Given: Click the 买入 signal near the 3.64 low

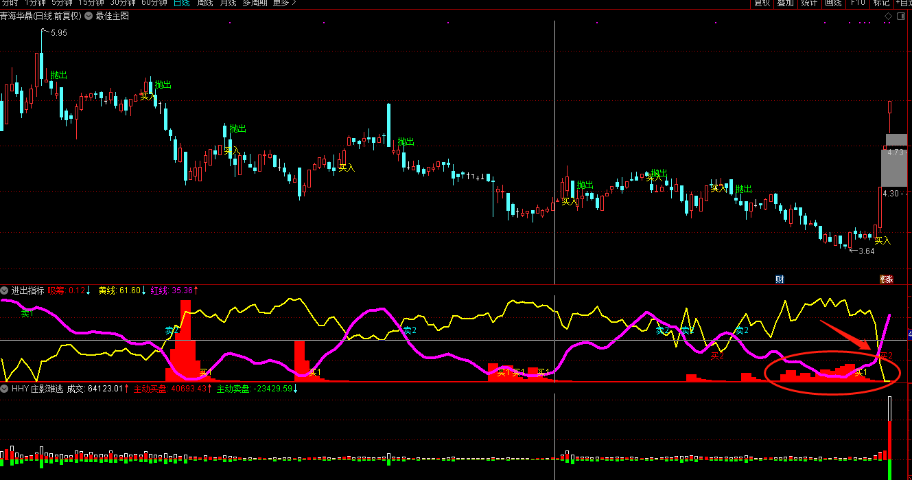Looking at the screenshot, I should tap(882, 240).
